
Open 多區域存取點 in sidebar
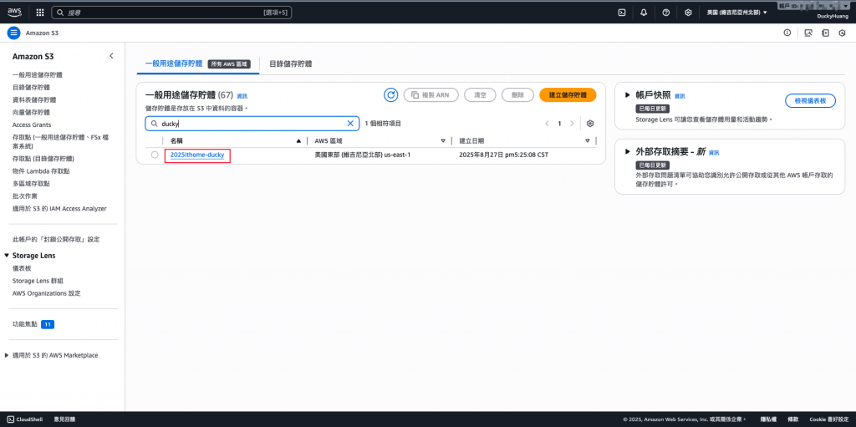(31, 184)
